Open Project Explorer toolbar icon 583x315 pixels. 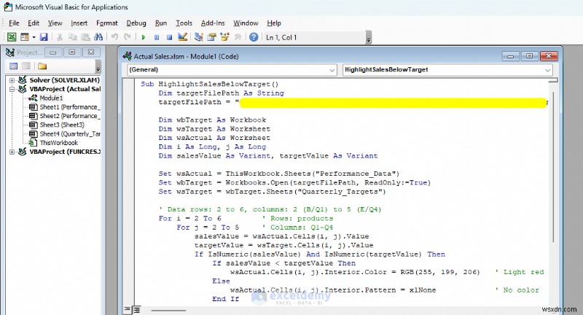tap(198, 37)
